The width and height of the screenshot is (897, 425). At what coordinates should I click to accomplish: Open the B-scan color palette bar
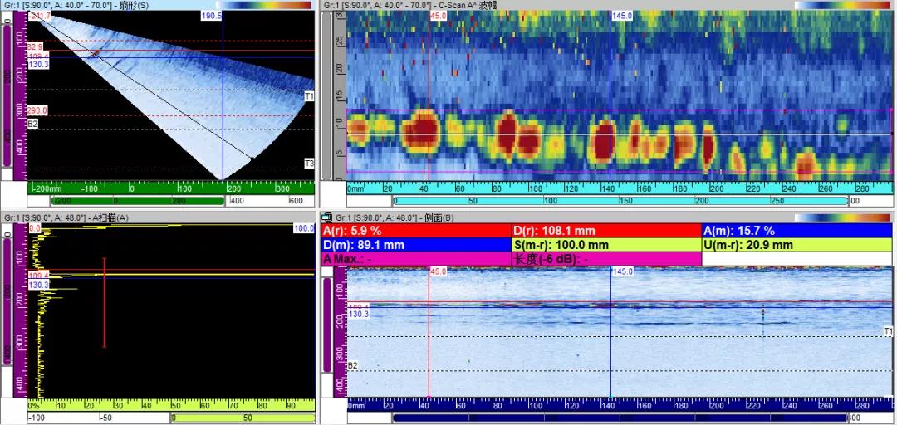pyautogui.click(x=844, y=218)
